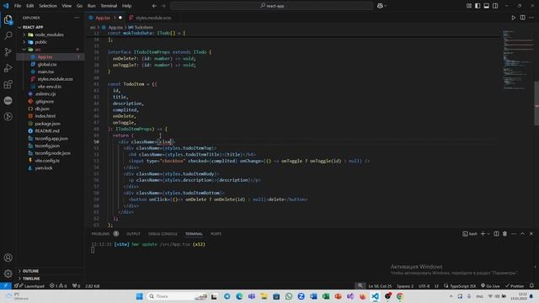
Task: Click the Copilot icon in title bar
Action: tap(380, 6)
